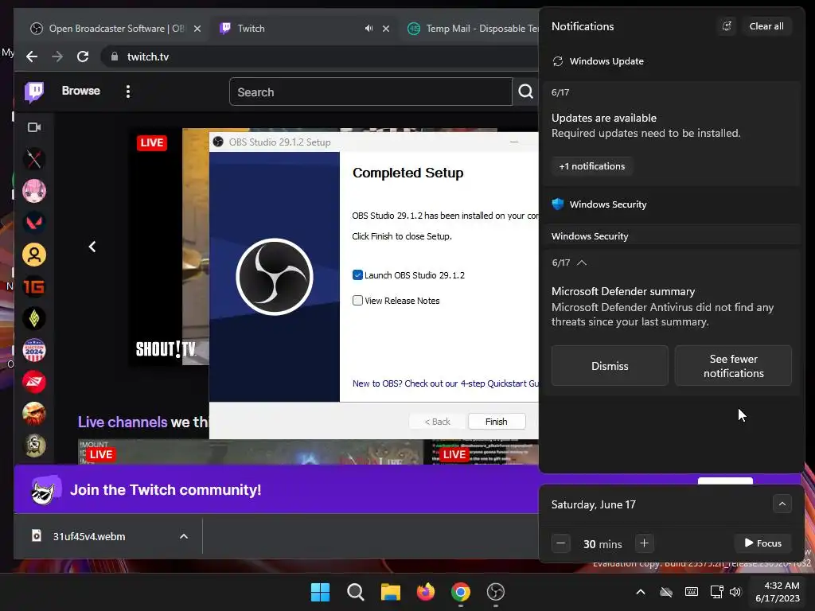The image size is (815, 611).
Task: Mute the Twitch tab audio icon
Action: pyautogui.click(x=369, y=29)
